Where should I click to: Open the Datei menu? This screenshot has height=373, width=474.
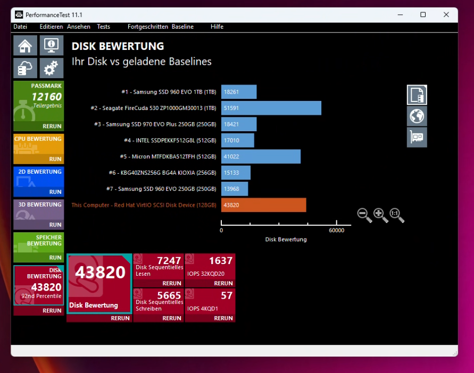pyautogui.click(x=20, y=27)
